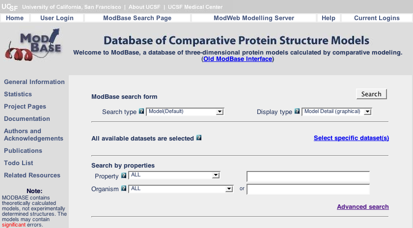This screenshot has height=228, width=413.
Task: Click the ModBase logo image
Action: 33,45
